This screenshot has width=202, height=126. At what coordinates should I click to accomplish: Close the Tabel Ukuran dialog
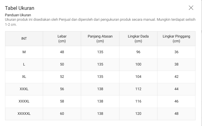(191, 8)
